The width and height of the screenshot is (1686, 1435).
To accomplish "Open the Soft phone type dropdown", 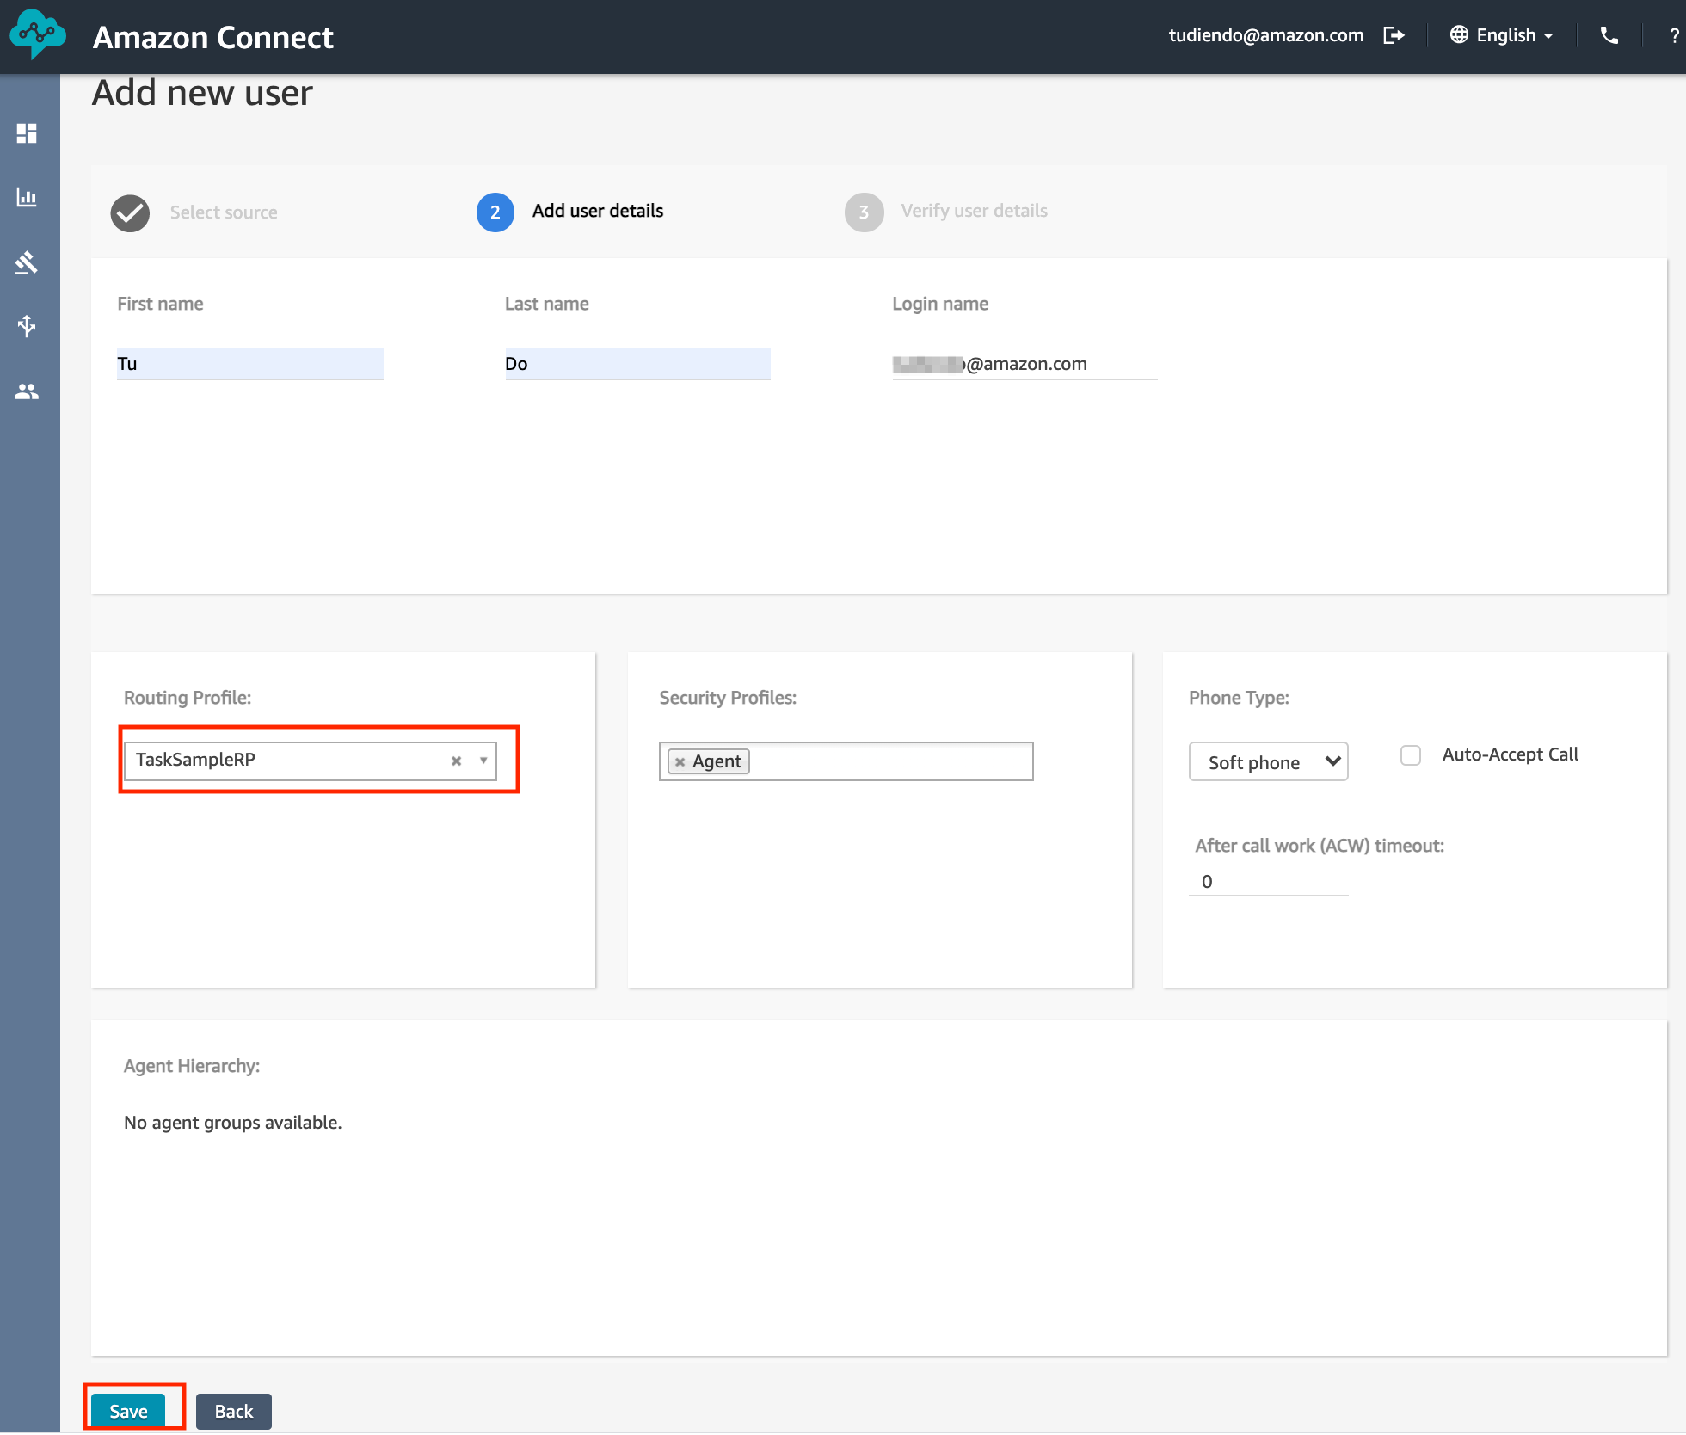I will 1268,762.
